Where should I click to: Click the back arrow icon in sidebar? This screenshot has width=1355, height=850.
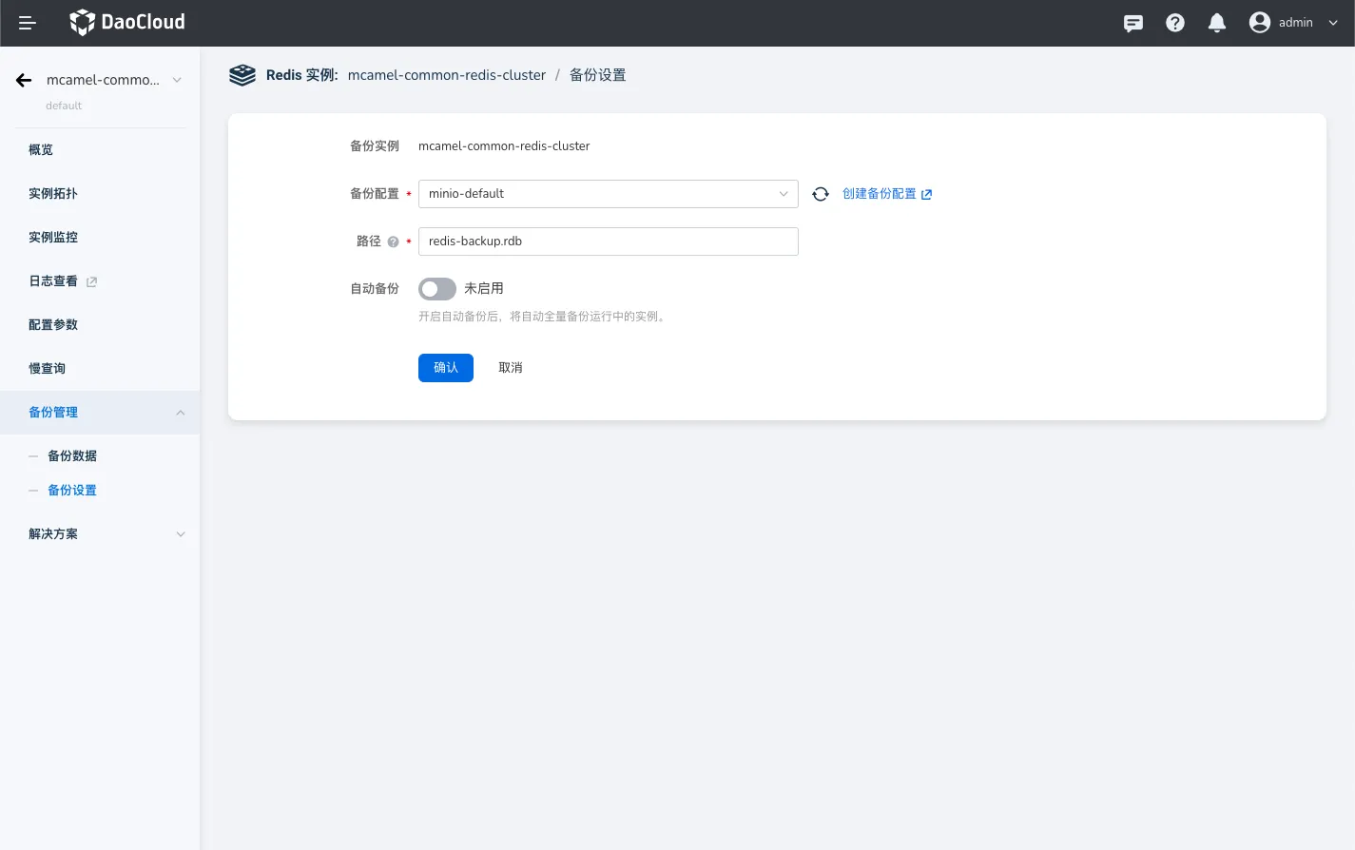tap(24, 81)
